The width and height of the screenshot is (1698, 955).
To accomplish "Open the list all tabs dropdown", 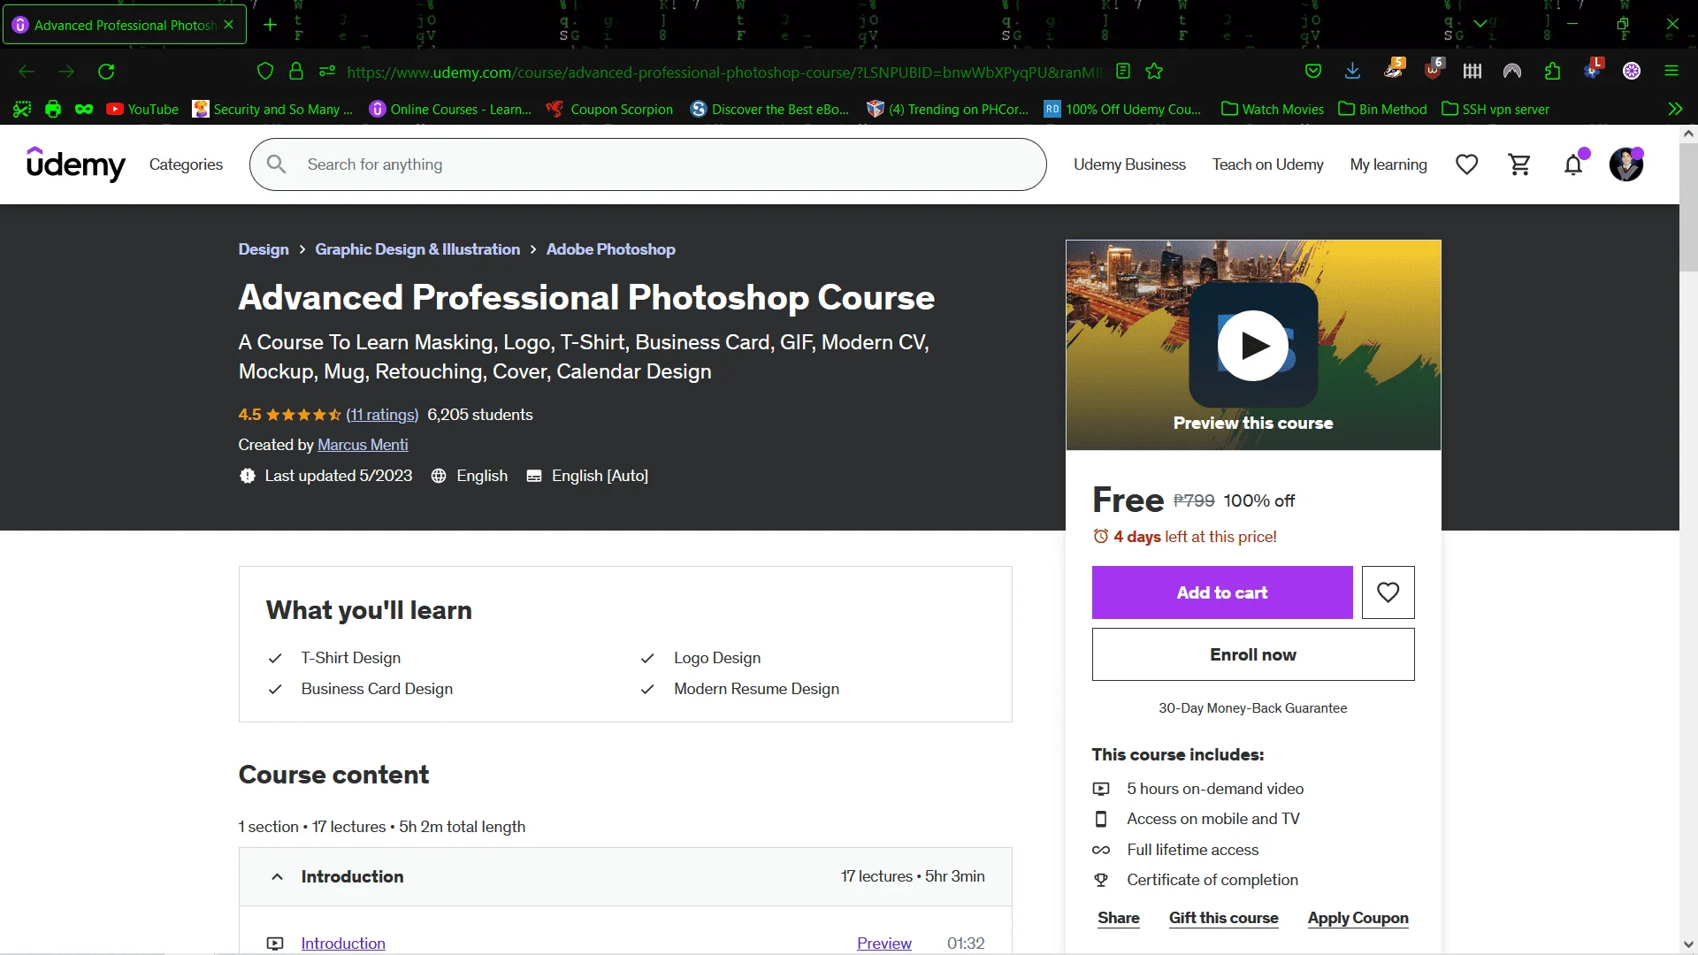I will (1480, 24).
